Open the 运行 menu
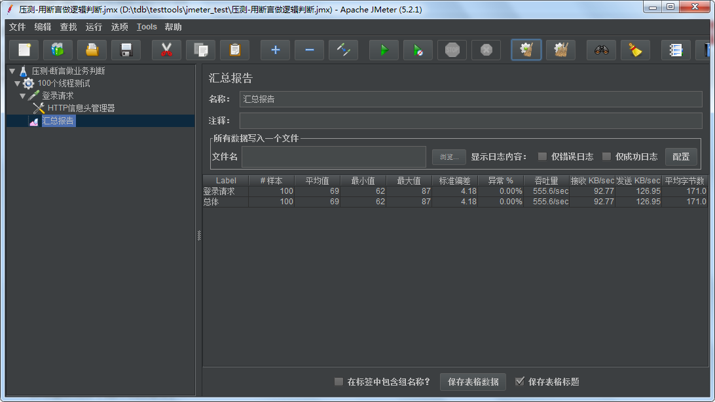Screen dimensions: 715x402 [x=94, y=27]
